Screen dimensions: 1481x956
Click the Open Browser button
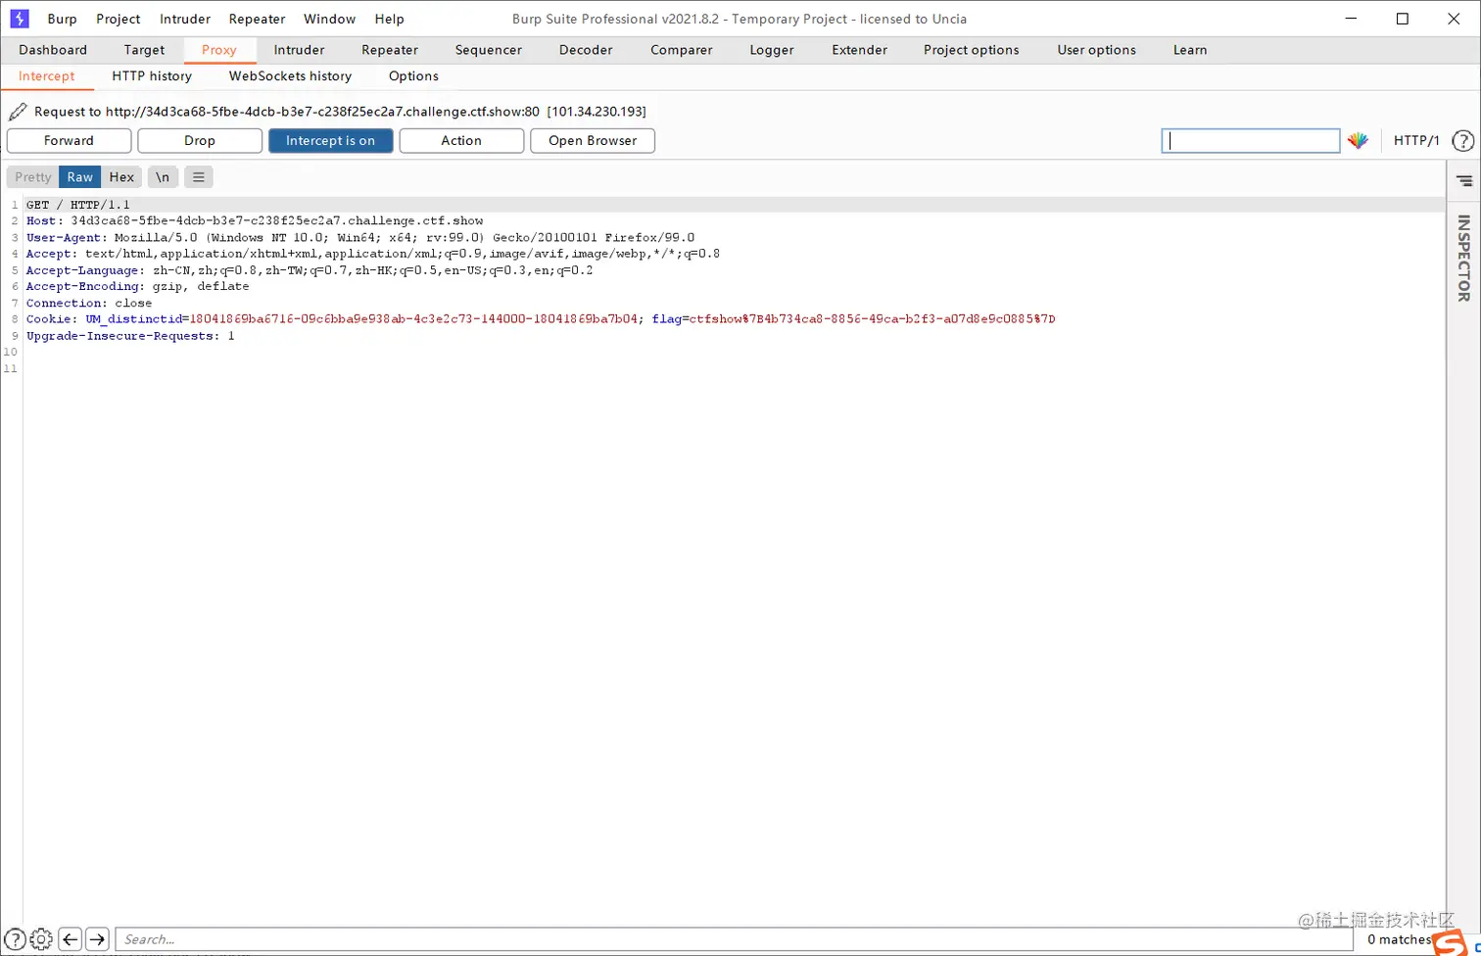coord(593,141)
